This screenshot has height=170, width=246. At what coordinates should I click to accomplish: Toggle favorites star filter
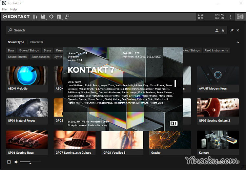223,30
